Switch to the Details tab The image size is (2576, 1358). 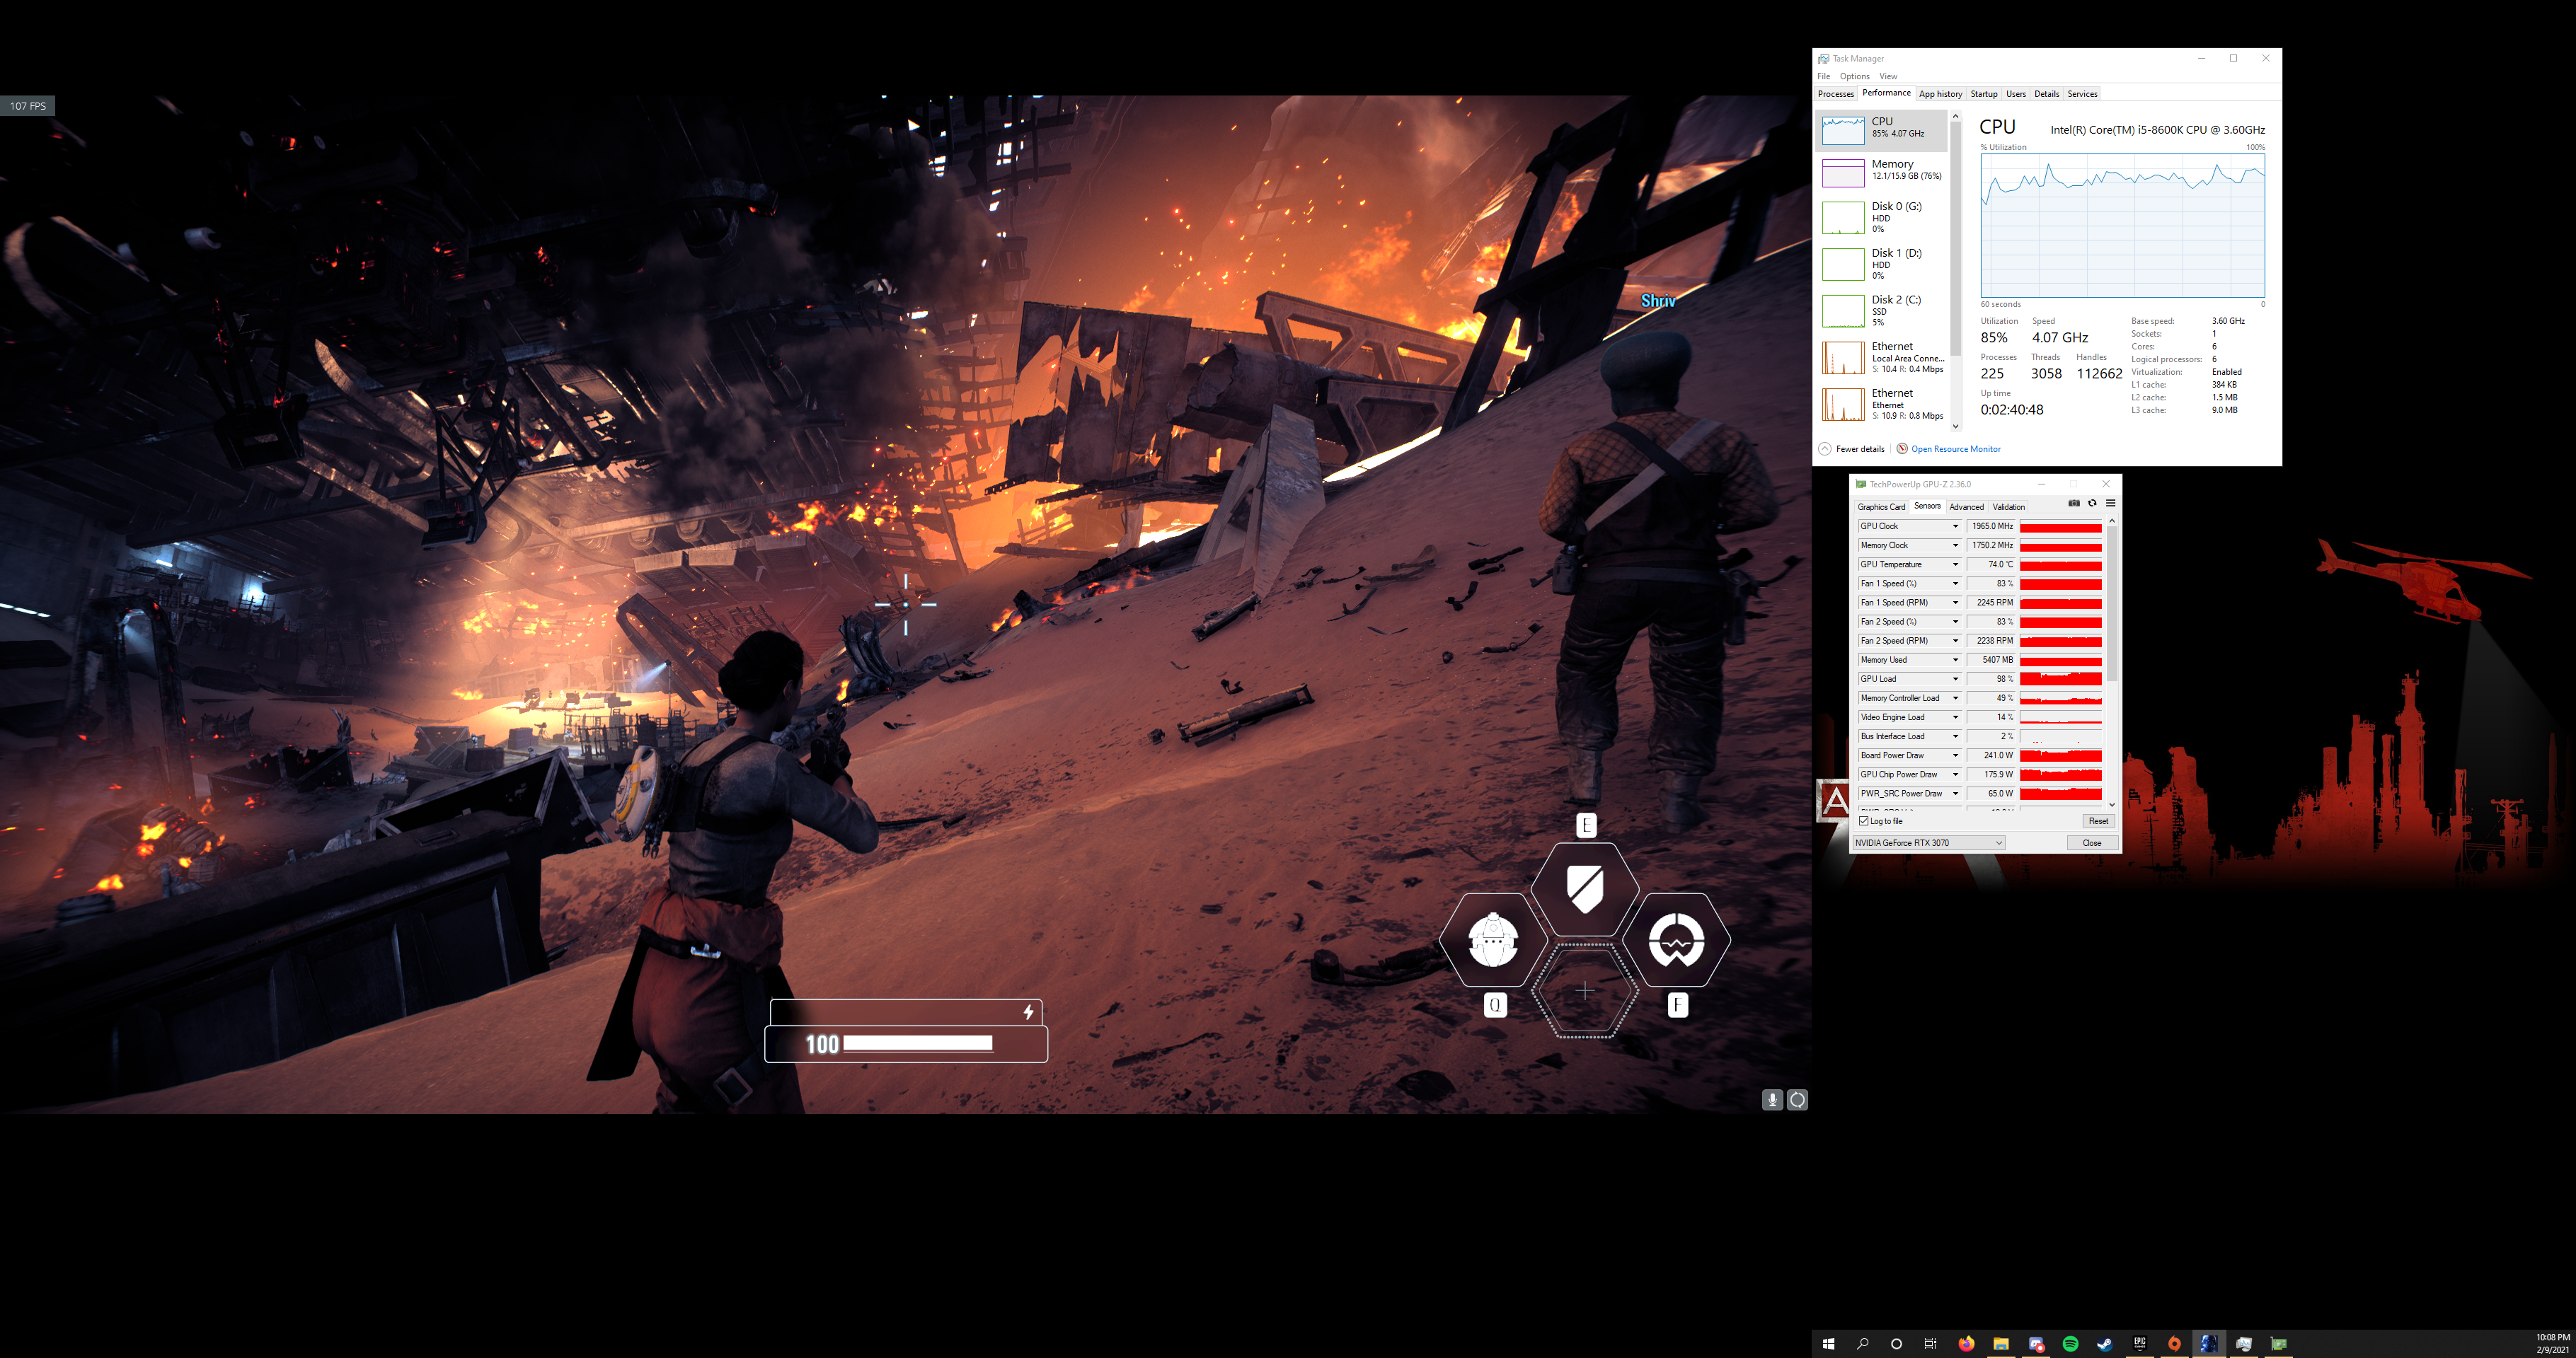coord(2047,94)
